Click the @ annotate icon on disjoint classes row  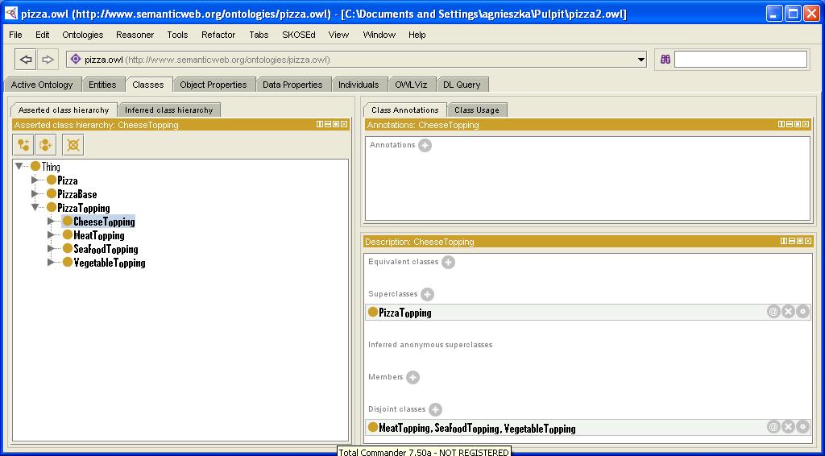pos(773,426)
